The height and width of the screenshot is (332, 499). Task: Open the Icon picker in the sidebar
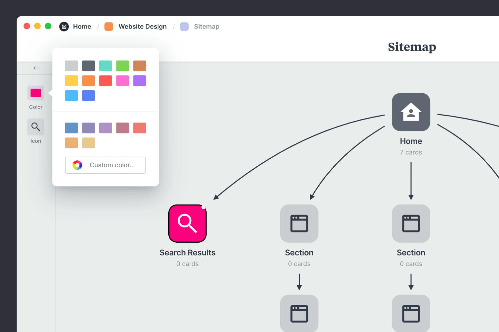[x=35, y=127]
